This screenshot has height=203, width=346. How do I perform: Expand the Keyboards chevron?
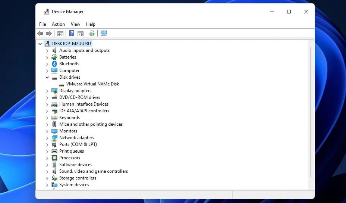click(x=47, y=118)
